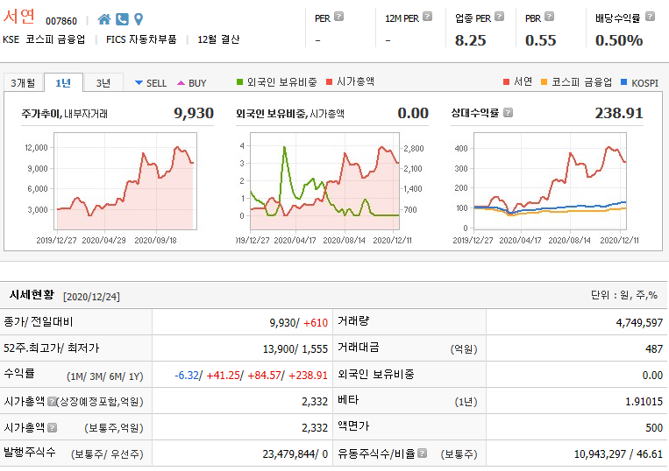Click the relative return value 238.91
This screenshot has width=669, height=471.
click(x=619, y=113)
